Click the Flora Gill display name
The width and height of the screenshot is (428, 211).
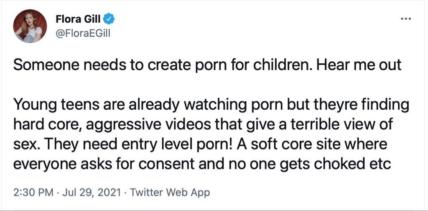coord(79,19)
